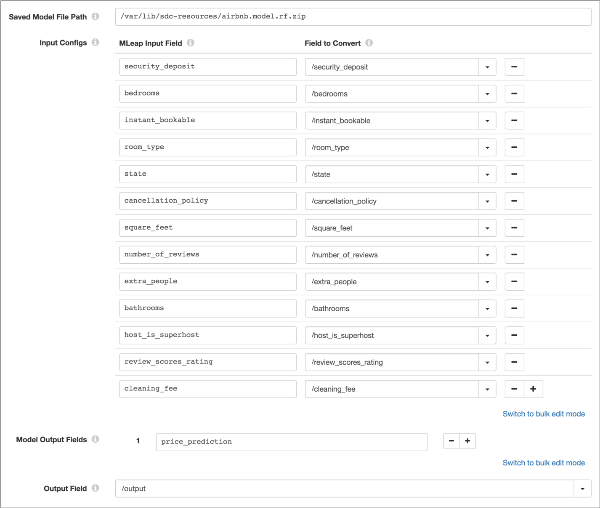Add another model output field

point(467,441)
